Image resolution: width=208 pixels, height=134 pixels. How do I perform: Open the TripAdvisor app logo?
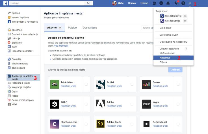(55, 84)
